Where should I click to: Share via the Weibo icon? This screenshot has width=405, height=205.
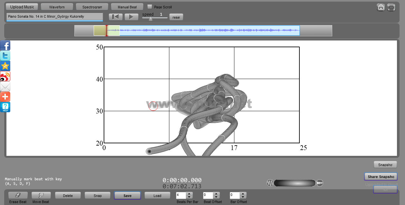pos(5,76)
